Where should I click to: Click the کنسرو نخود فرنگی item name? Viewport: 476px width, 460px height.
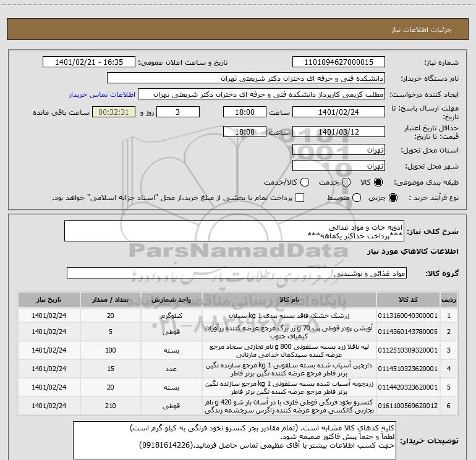click(289, 406)
